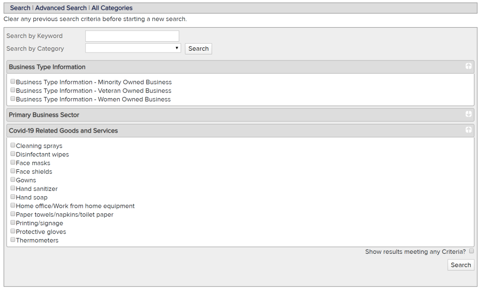This screenshot has width=480, height=289.
Task: Open the Advanced Search link
Action: tap(61, 8)
